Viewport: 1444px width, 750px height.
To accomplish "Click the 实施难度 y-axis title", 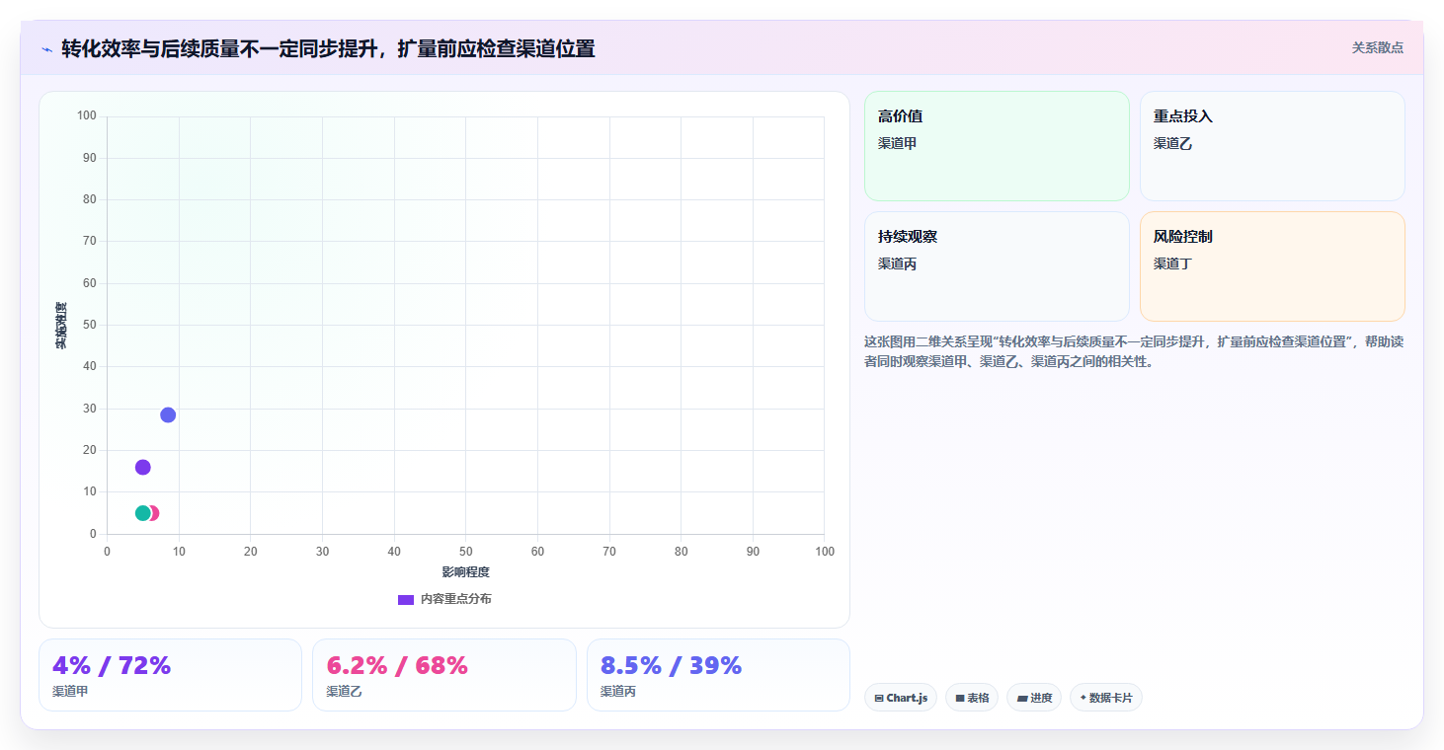I will [61, 325].
